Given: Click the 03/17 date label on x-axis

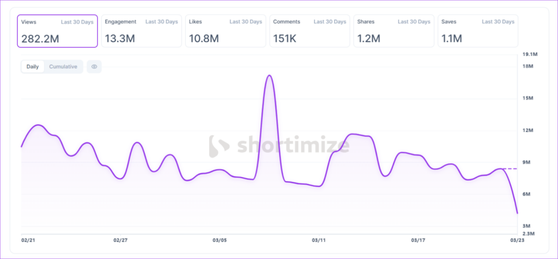Looking at the screenshot, I should 418,240.
